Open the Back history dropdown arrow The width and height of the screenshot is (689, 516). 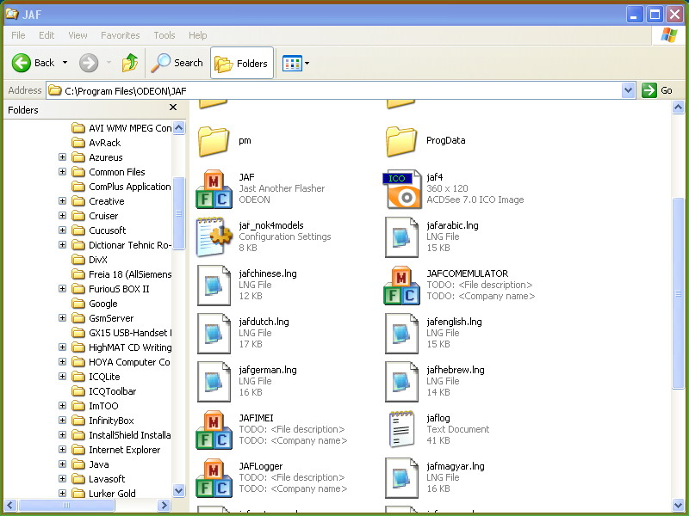[65, 63]
